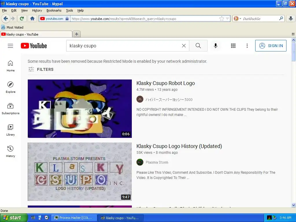
Task: Open Library in YouTube sidebar
Action: 11,130
